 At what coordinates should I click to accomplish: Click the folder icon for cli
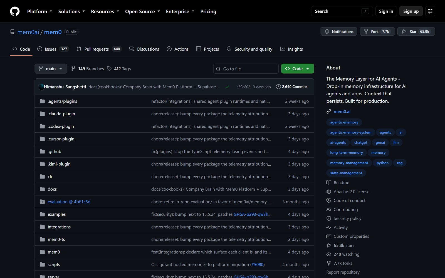(x=42, y=177)
